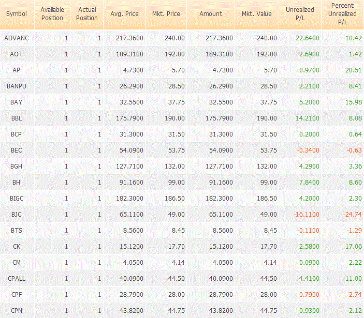364x318 pixels.
Task: Click CM unrealized P/L 0.0900
Action: [x=309, y=262]
